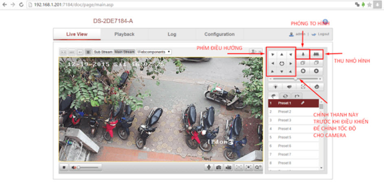Move camera diagonally up-right
The height and width of the screenshot is (188, 384).
coord(291,55)
